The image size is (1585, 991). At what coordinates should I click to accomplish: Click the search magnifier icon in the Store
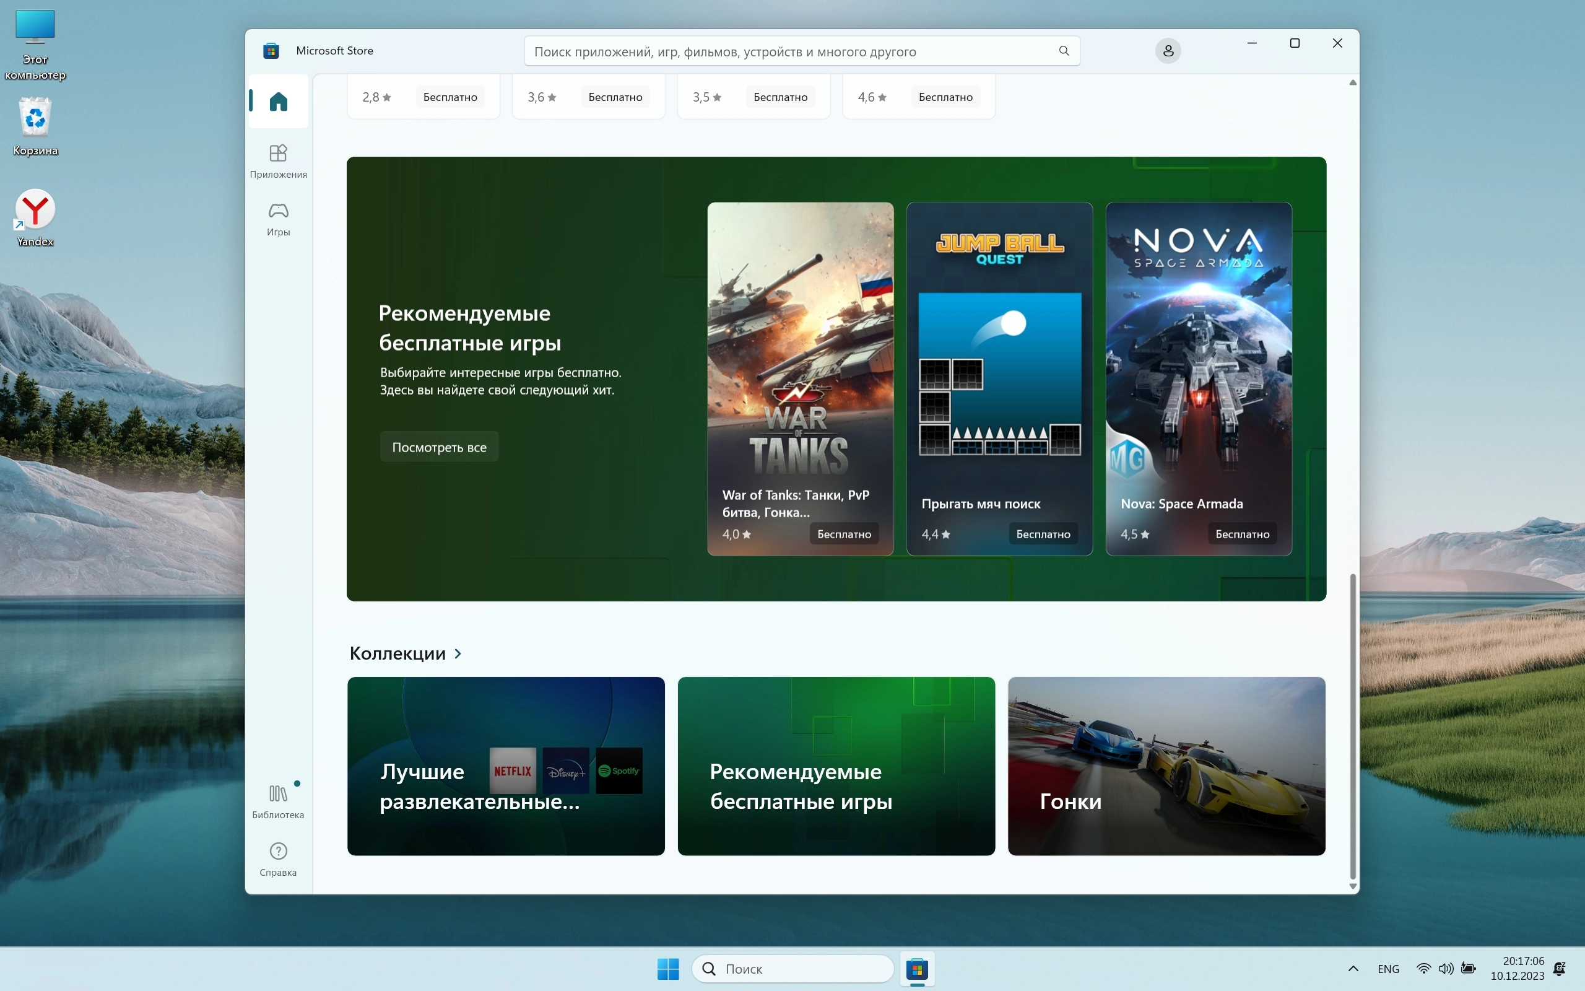click(1064, 51)
